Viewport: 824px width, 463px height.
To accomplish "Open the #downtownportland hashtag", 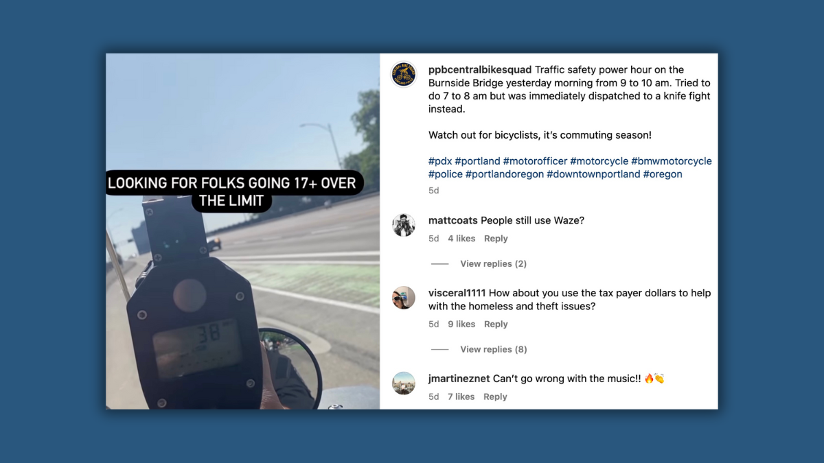I will coord(593,174).
